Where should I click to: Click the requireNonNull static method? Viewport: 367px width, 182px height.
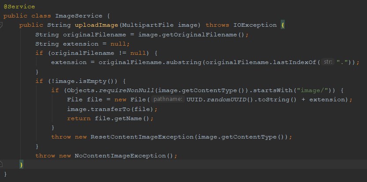point(126,90)
